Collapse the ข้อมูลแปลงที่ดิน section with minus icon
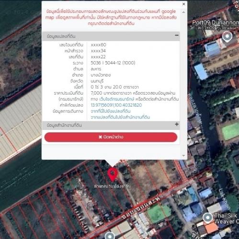 click(x=177, y=35)
